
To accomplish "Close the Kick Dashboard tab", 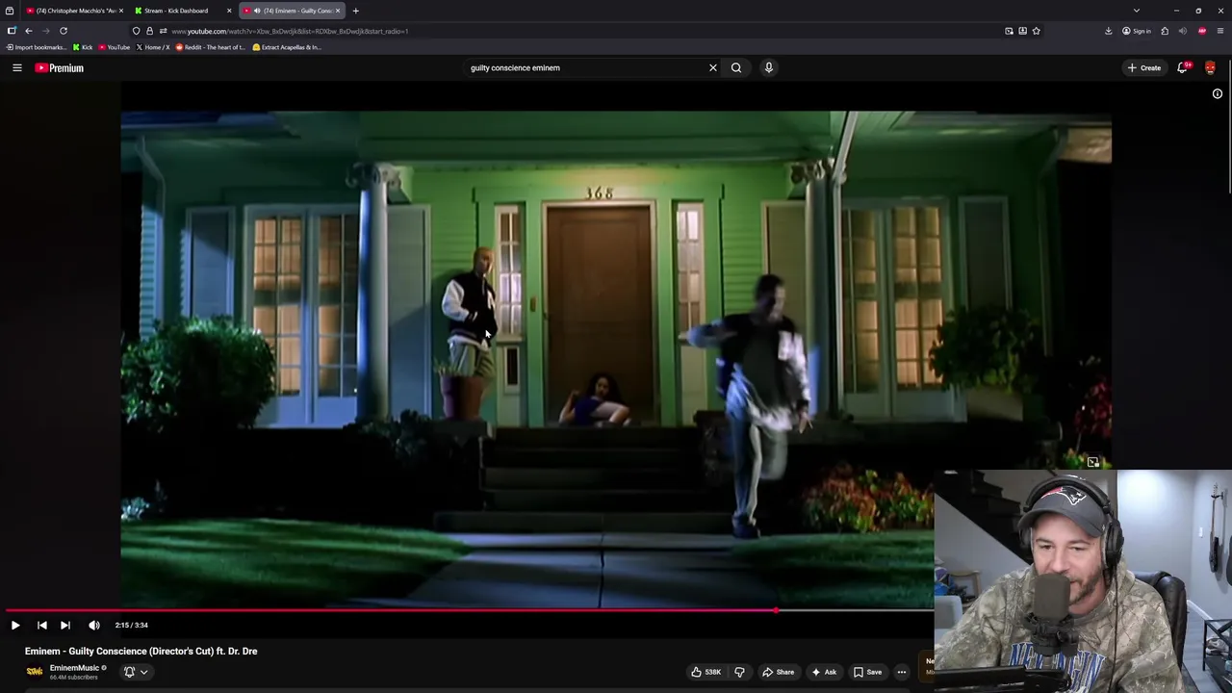I will click(x=229, y=11).
